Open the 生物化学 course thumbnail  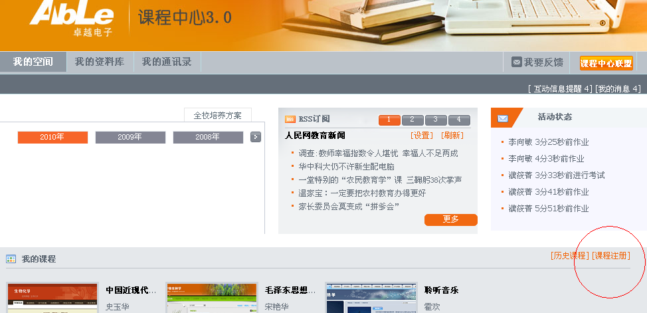[x=52, y=298]
